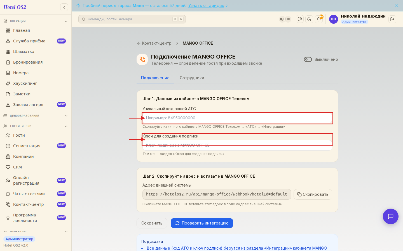Click the Заказы лагеря tent icon
This screenshot has height=251, width=403.
click(8, 105)
